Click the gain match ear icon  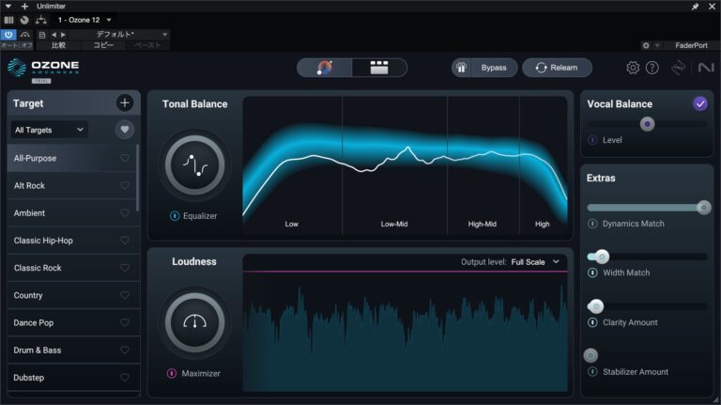(461, 68)
